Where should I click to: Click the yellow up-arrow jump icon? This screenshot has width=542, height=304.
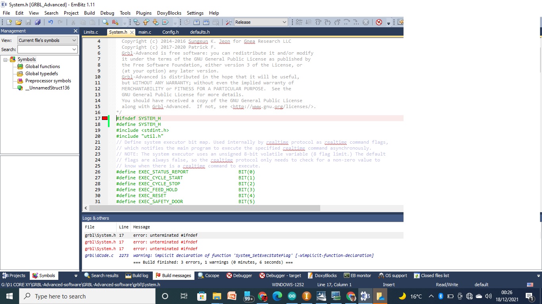(146, 22)
